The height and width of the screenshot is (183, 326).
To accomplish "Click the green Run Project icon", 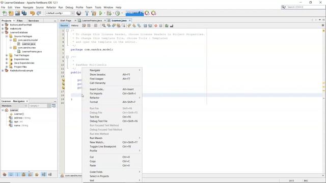I will (101, 13).
